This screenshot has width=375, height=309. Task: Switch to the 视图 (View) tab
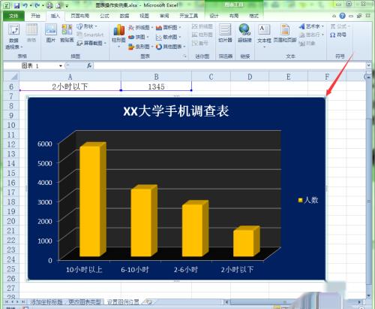coord(144,16)
